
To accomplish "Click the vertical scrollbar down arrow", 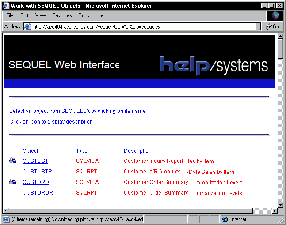I will 280,205.
